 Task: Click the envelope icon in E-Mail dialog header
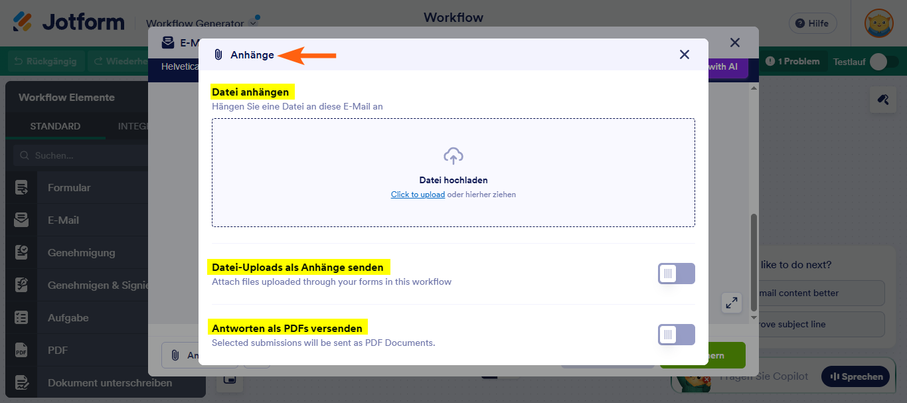tap(168, 42)
